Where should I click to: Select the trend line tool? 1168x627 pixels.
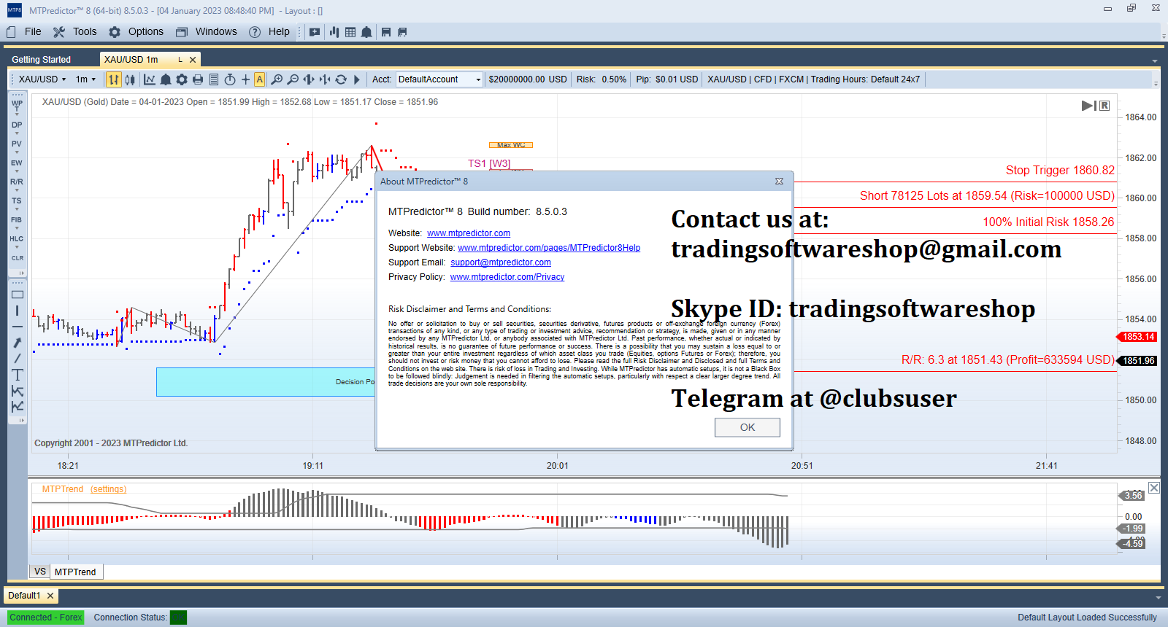click(x=18, y=359)
